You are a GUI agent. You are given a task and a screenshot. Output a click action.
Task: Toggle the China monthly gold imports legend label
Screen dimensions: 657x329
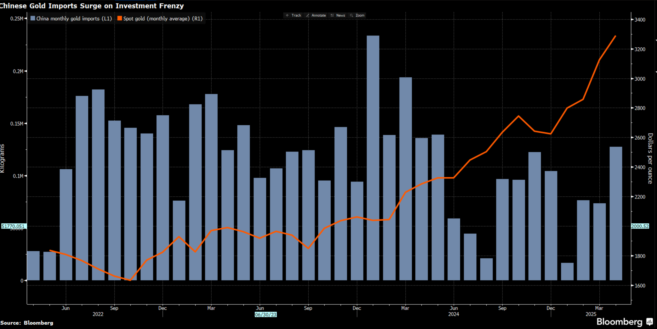pos(74,19)
